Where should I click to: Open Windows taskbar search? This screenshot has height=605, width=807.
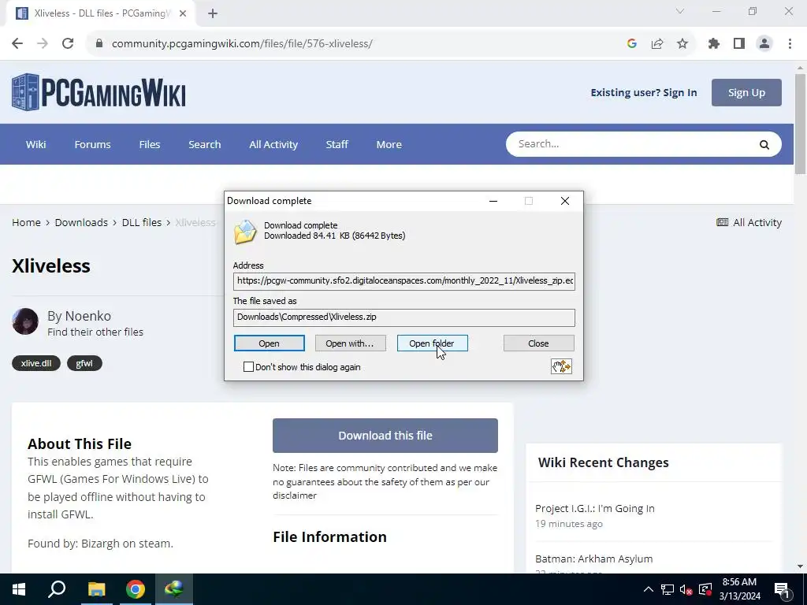pyautogui.click(x=57, y=589)
